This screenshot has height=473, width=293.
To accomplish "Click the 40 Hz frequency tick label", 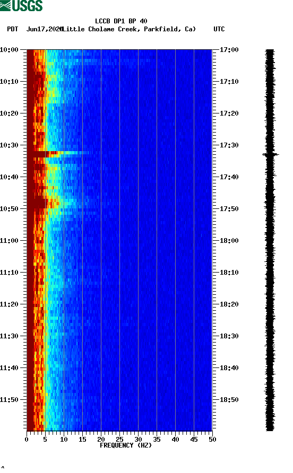I will (176, 440).
